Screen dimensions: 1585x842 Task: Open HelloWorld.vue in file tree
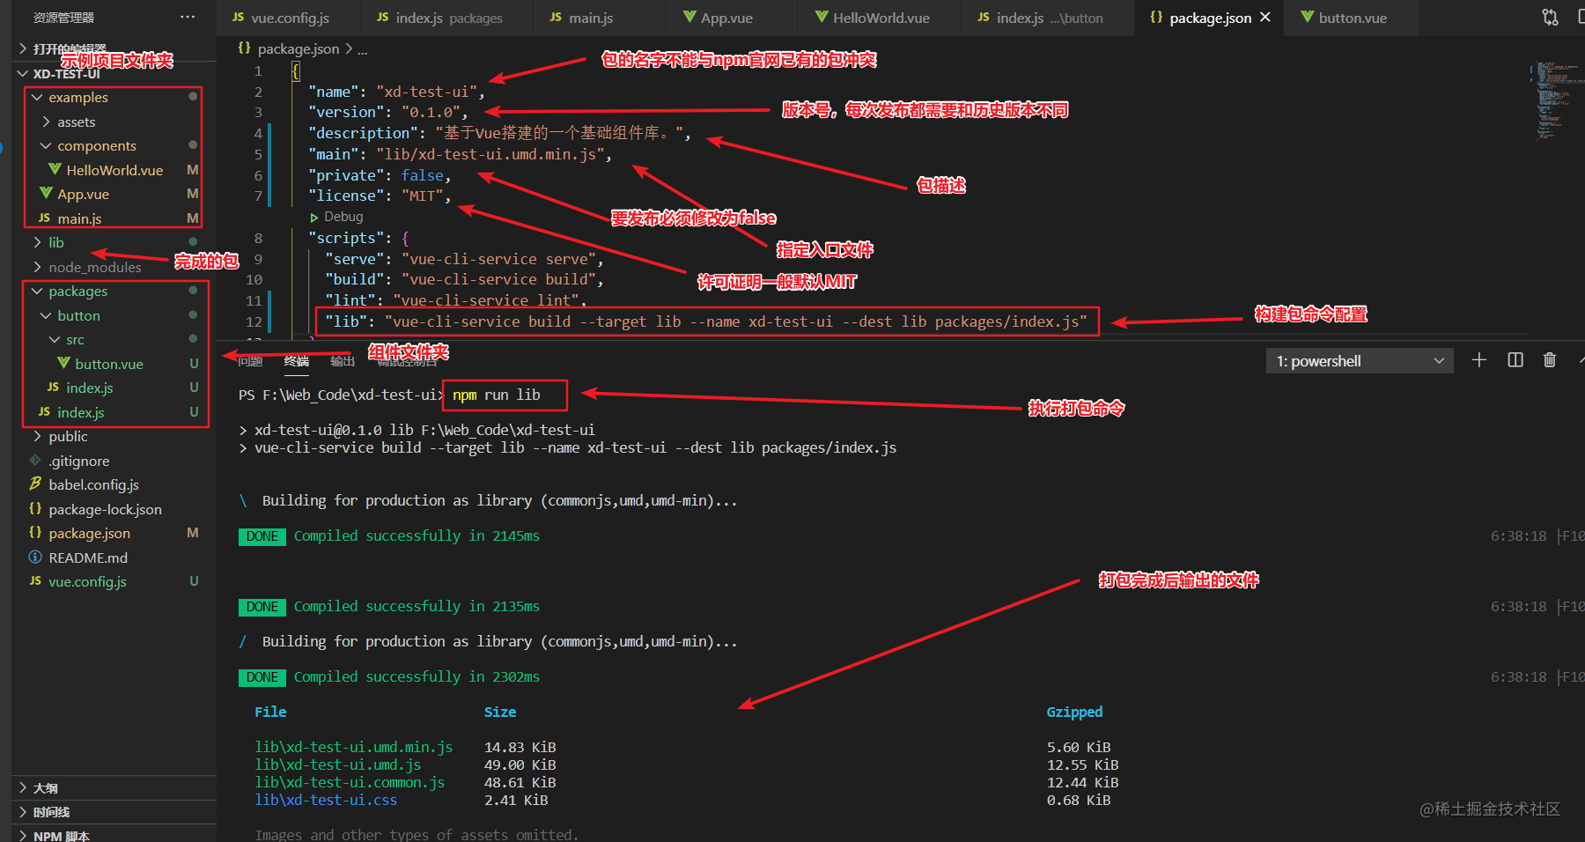[114, 170]
